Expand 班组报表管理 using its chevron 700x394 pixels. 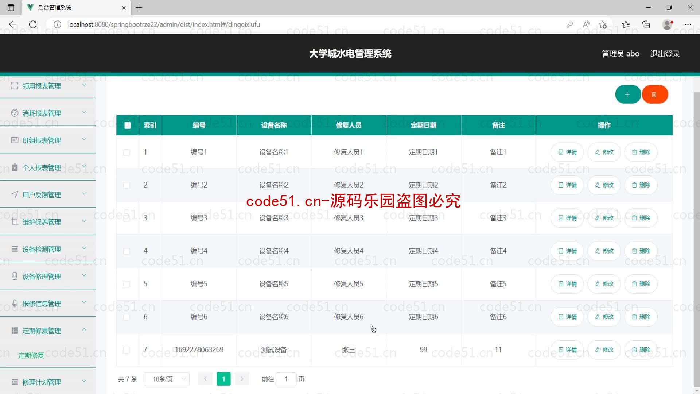tap(84, 139)
